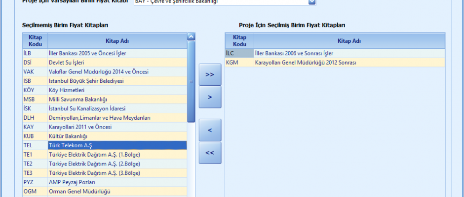Screen dimensions: 464x197
Task: Choose the Milli Savunma Bakanlığı entry
Action: point(117,99)
